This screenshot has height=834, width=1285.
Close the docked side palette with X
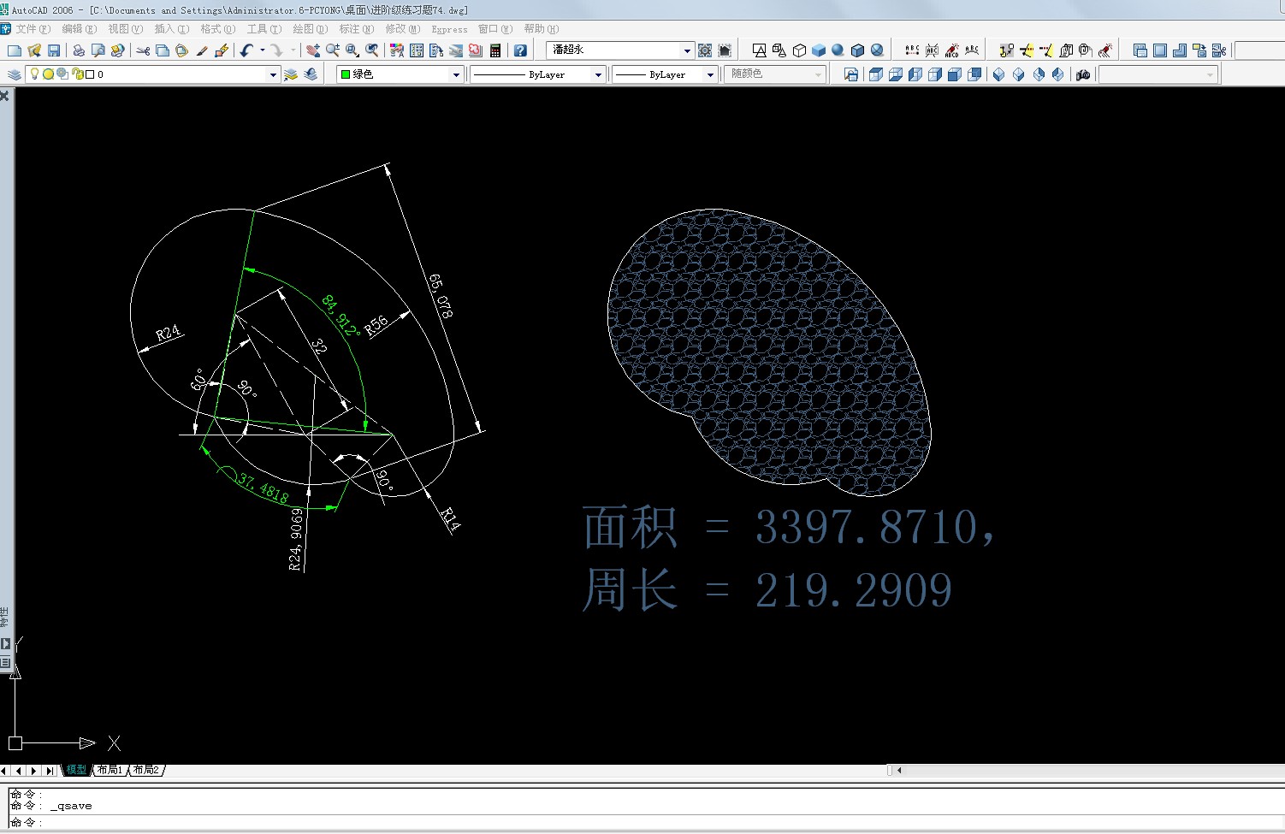(x=4, y=96)
